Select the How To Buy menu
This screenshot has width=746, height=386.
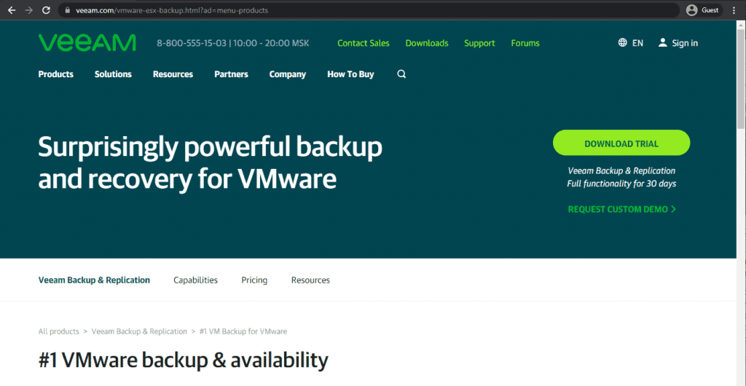(x=350, y=74)
